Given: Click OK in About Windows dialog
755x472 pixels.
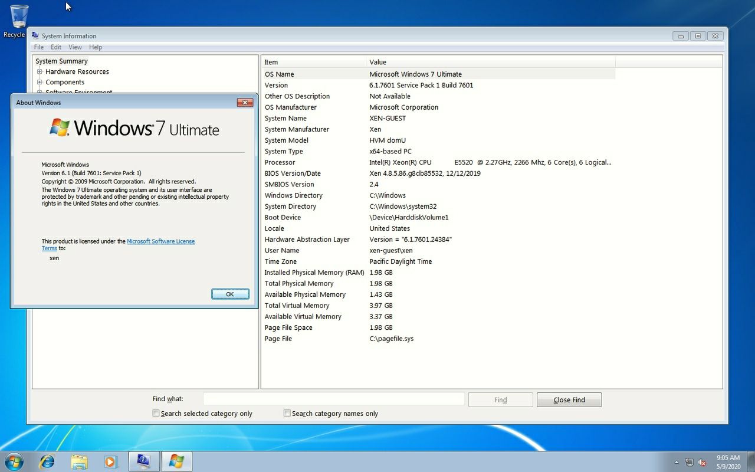Looking at the screenshot, I should (230, 294).
